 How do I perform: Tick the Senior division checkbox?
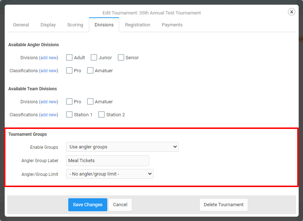click(x=121, y=57)
